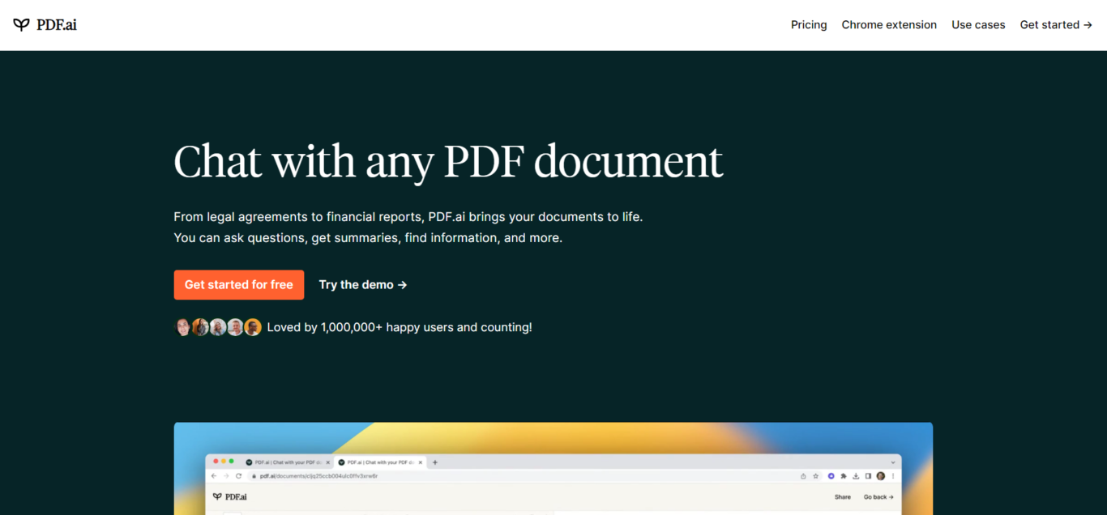
Task: Expand the tab list chevron in demo browser
Action: pyautogui.click(x=893, y=462)
